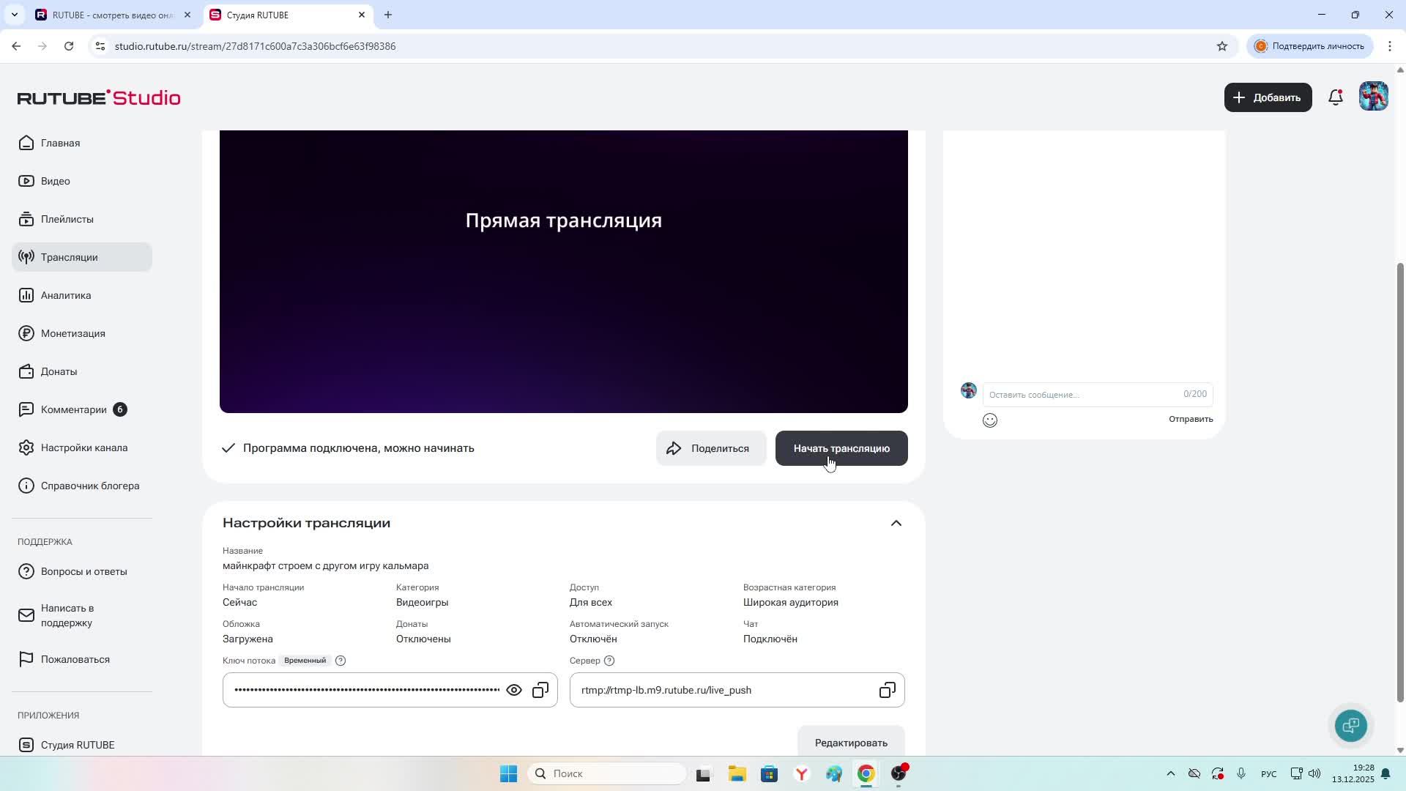Show server help tooltip
This screenshot has width=1406, height=791.
tap(609, 661)
